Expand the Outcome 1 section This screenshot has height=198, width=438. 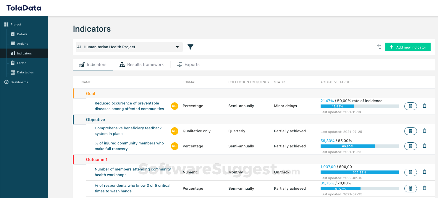[x=97, y=159]
